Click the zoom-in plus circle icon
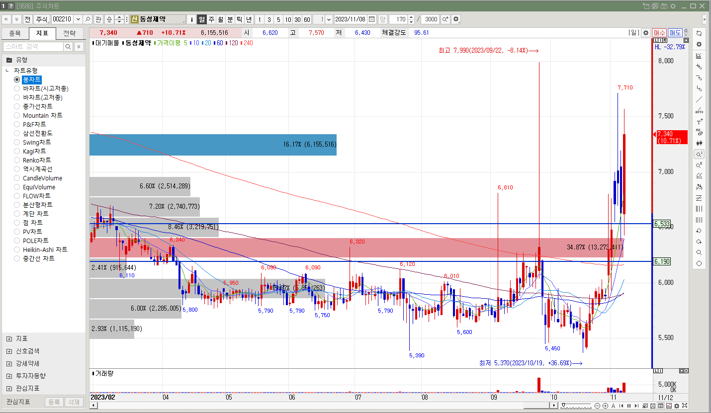 [605, 406]
